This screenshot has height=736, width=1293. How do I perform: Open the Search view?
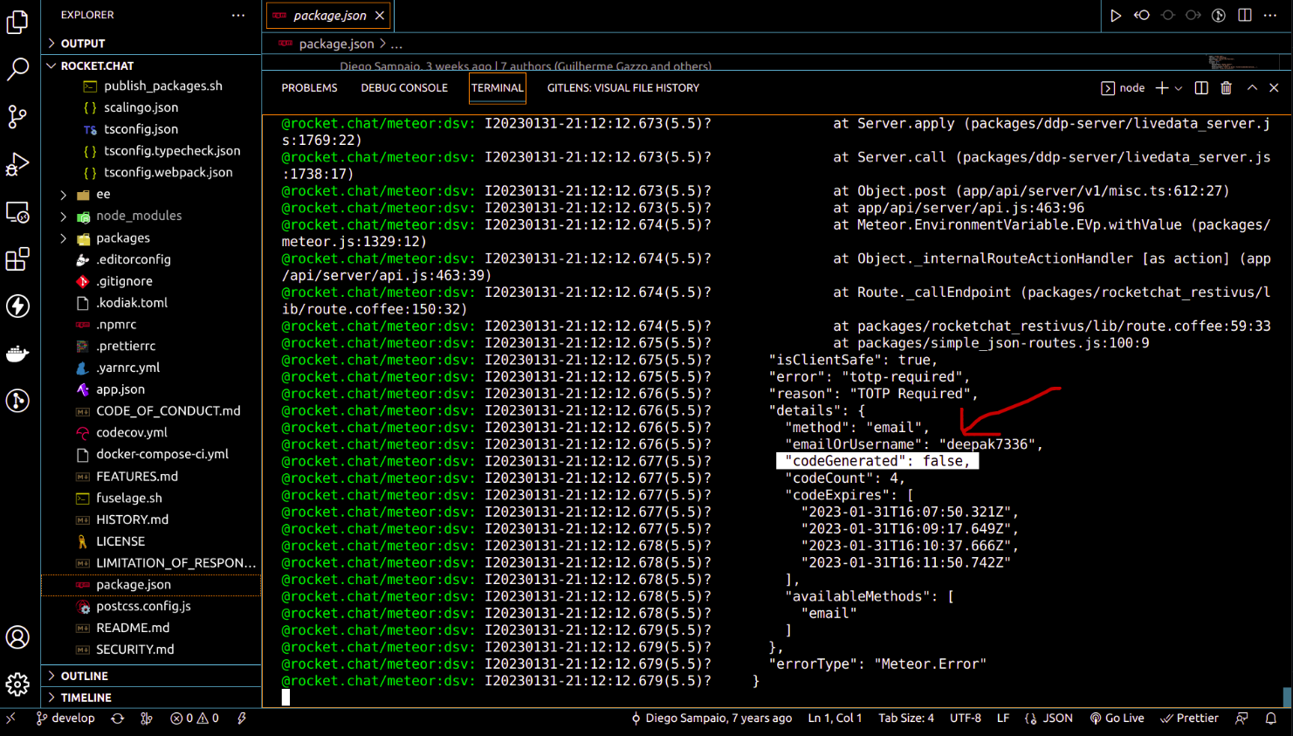pyautogui.click(x=17, y=68)
